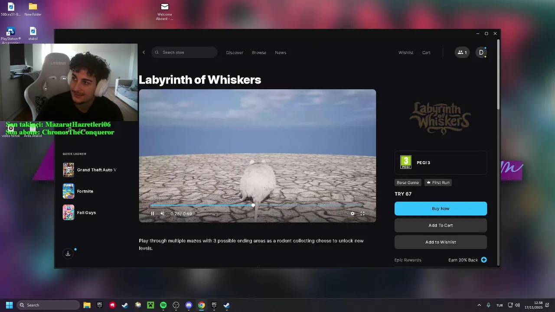The height and width of the screenshot is (312, 555).
Task: Click the First Run tag
Action: point(438,182)
